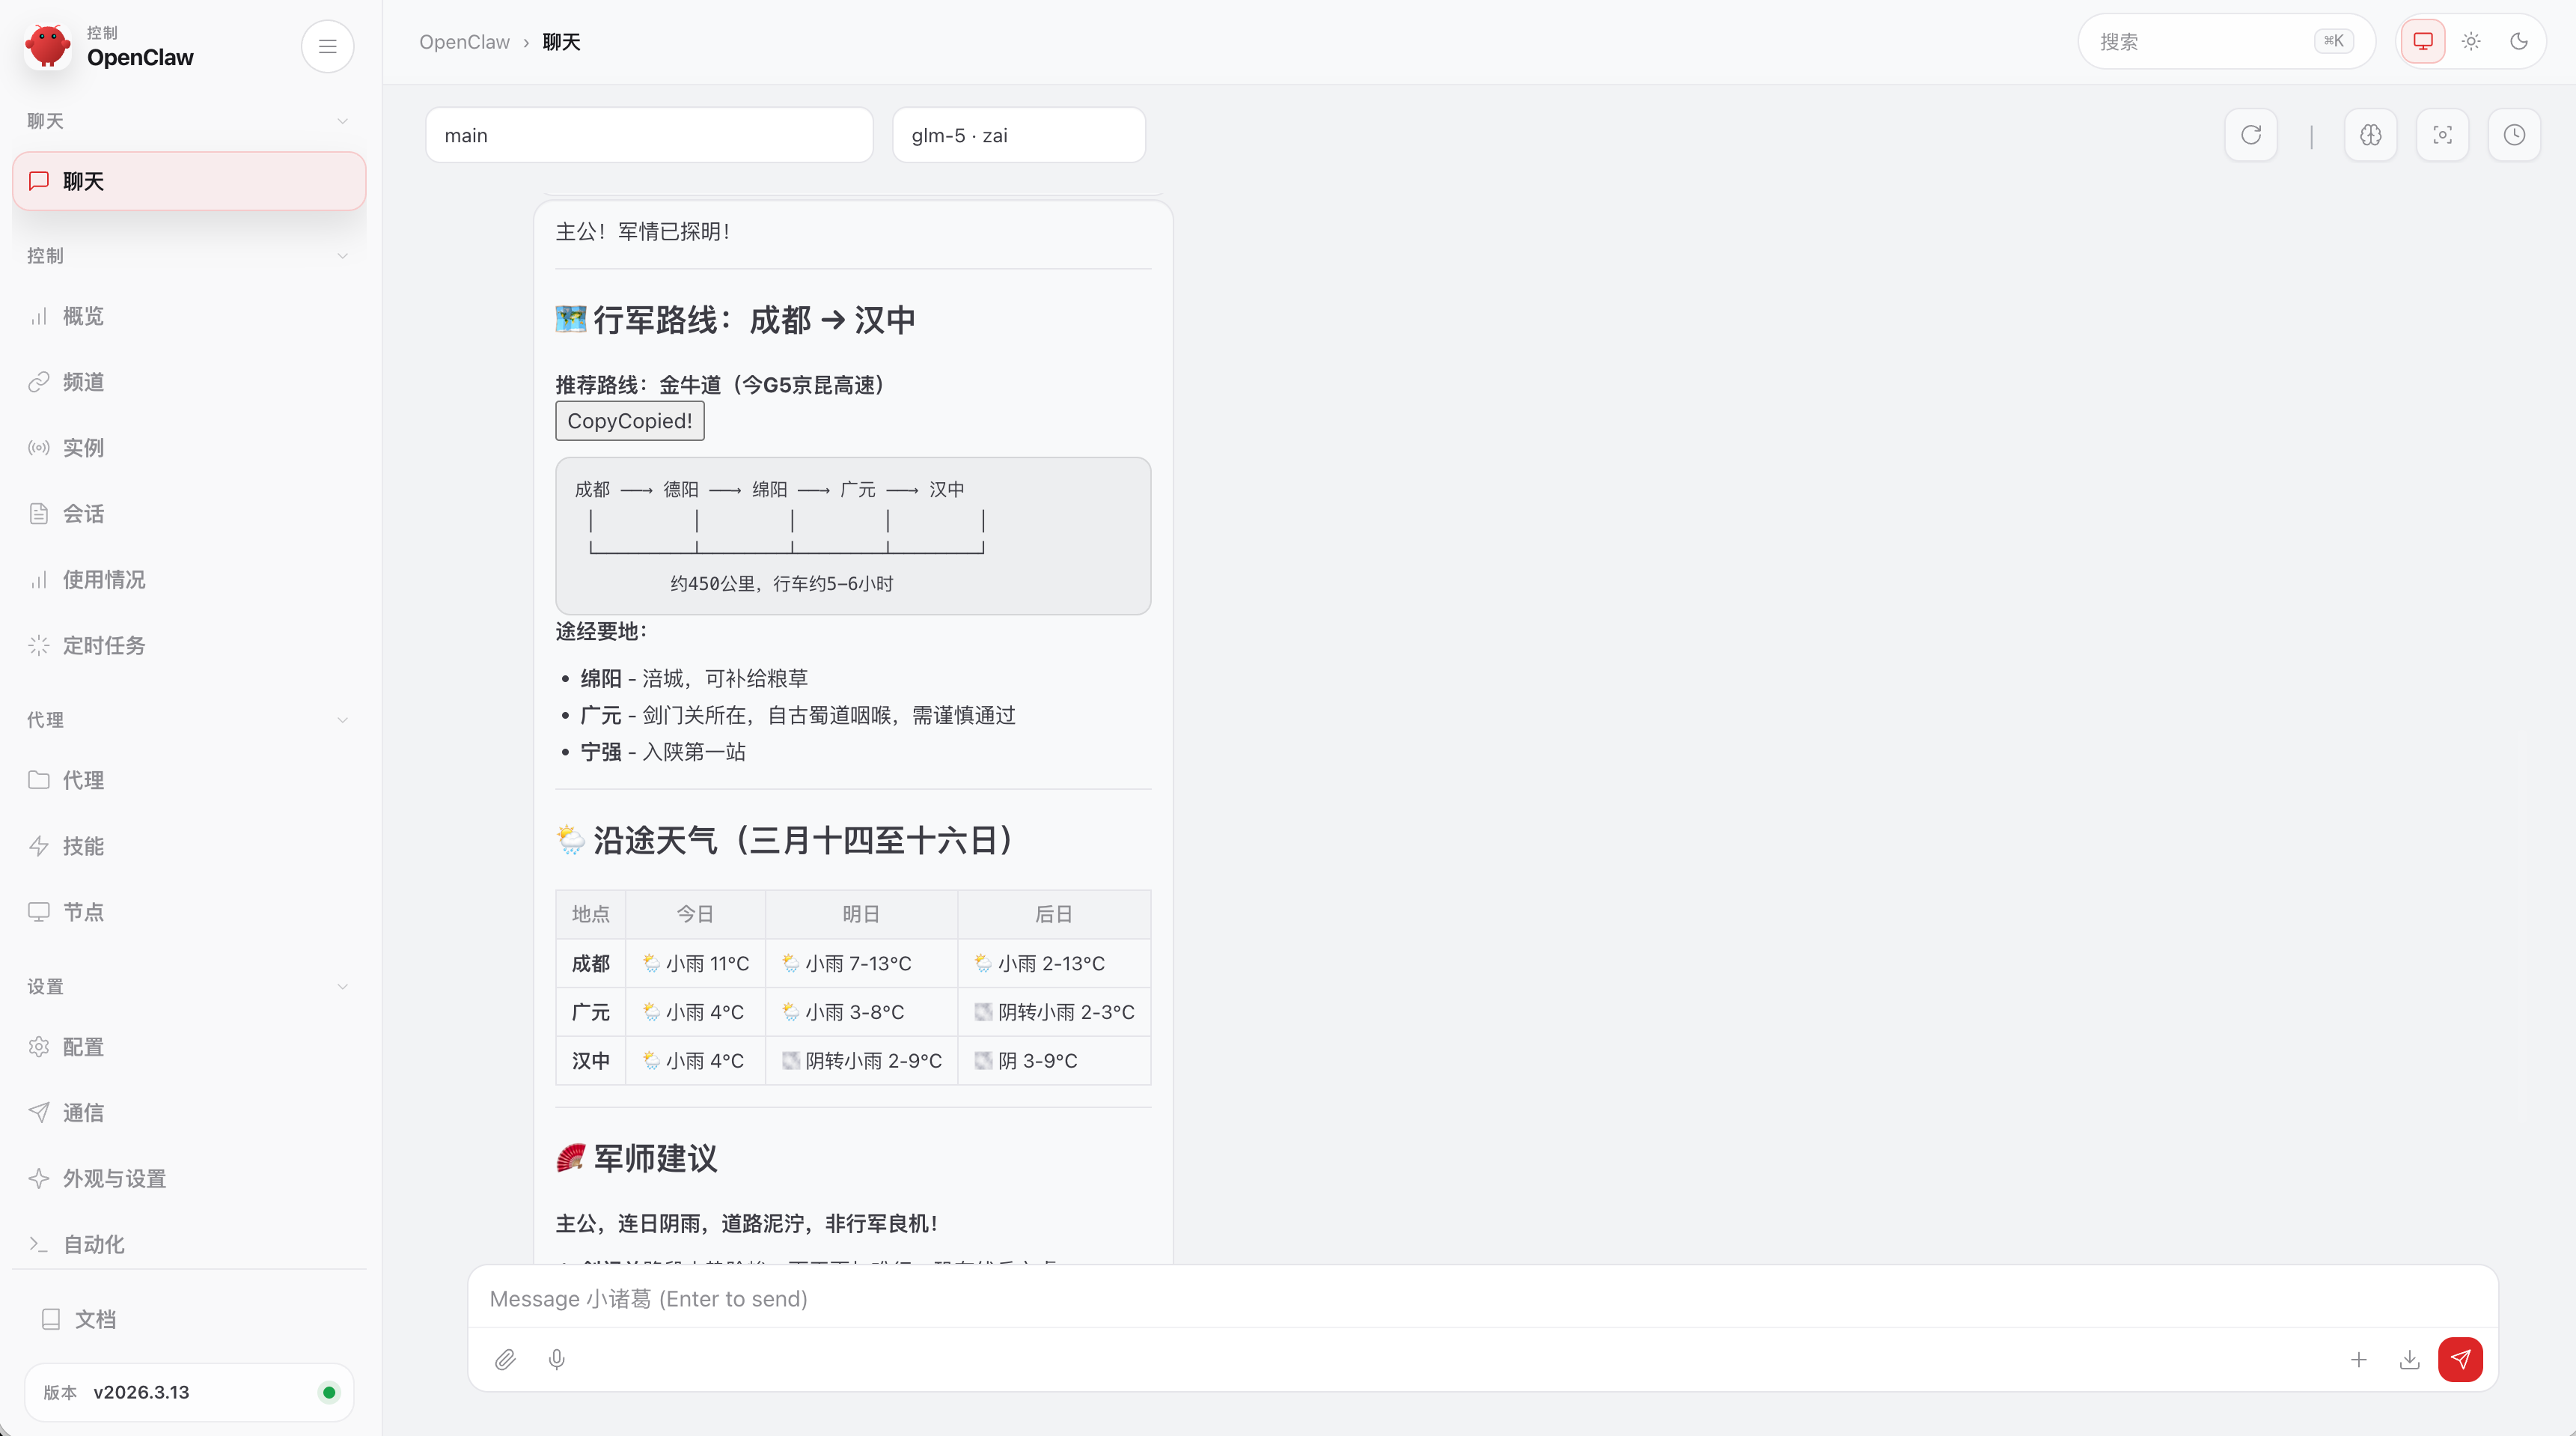Select the 使用情况 usage section

click(x=103, y=579)
